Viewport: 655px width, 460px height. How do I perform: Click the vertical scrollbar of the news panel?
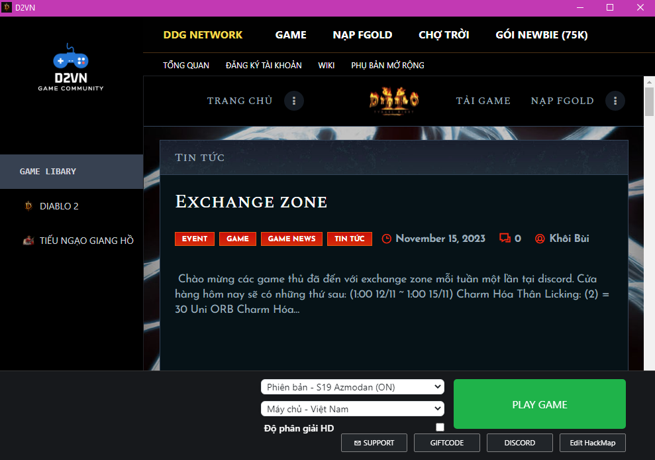point(649,199)
